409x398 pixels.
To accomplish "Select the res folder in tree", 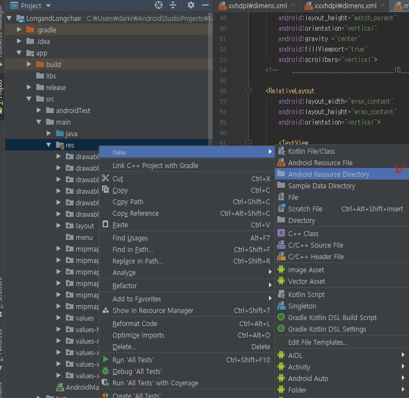I will pos(70,145).
